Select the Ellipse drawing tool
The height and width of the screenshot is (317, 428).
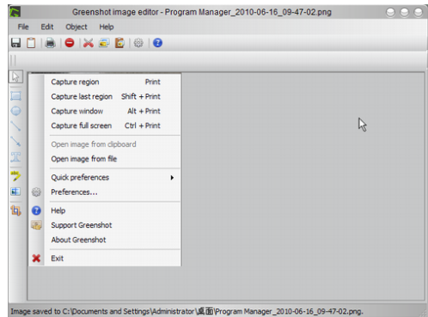pyautogui.click(x=15, y=111)
